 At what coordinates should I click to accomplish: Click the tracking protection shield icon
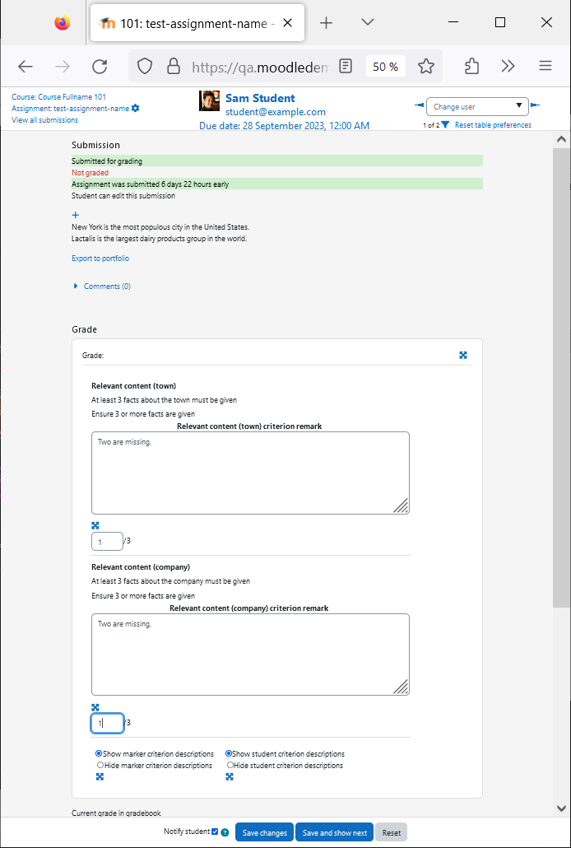144,67
